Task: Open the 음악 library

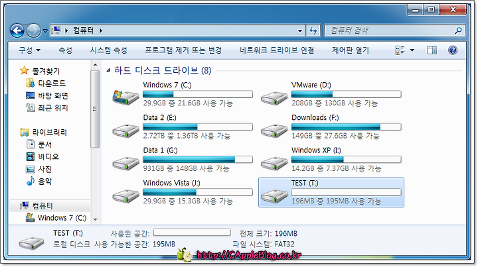Action: (x=45, y=182)
